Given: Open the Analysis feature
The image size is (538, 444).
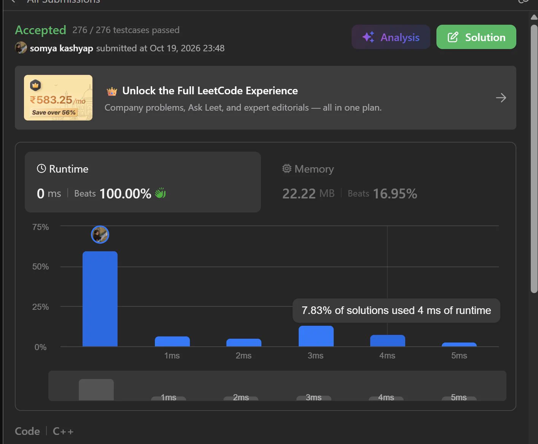Looking at the screenshot, I should (391, 37).
